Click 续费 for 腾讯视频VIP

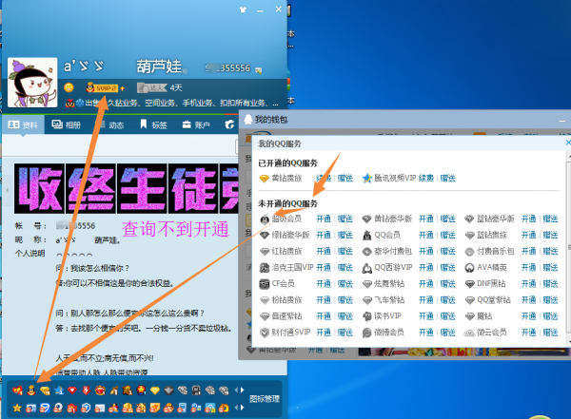(426, 179)
